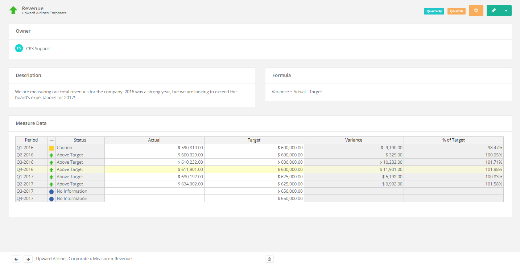Click the Period column header
Viewport: 520px width, 266px height.
31,140
